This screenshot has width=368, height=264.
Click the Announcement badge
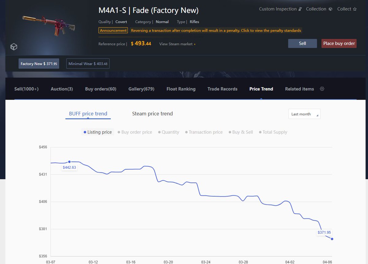(113, 31)
